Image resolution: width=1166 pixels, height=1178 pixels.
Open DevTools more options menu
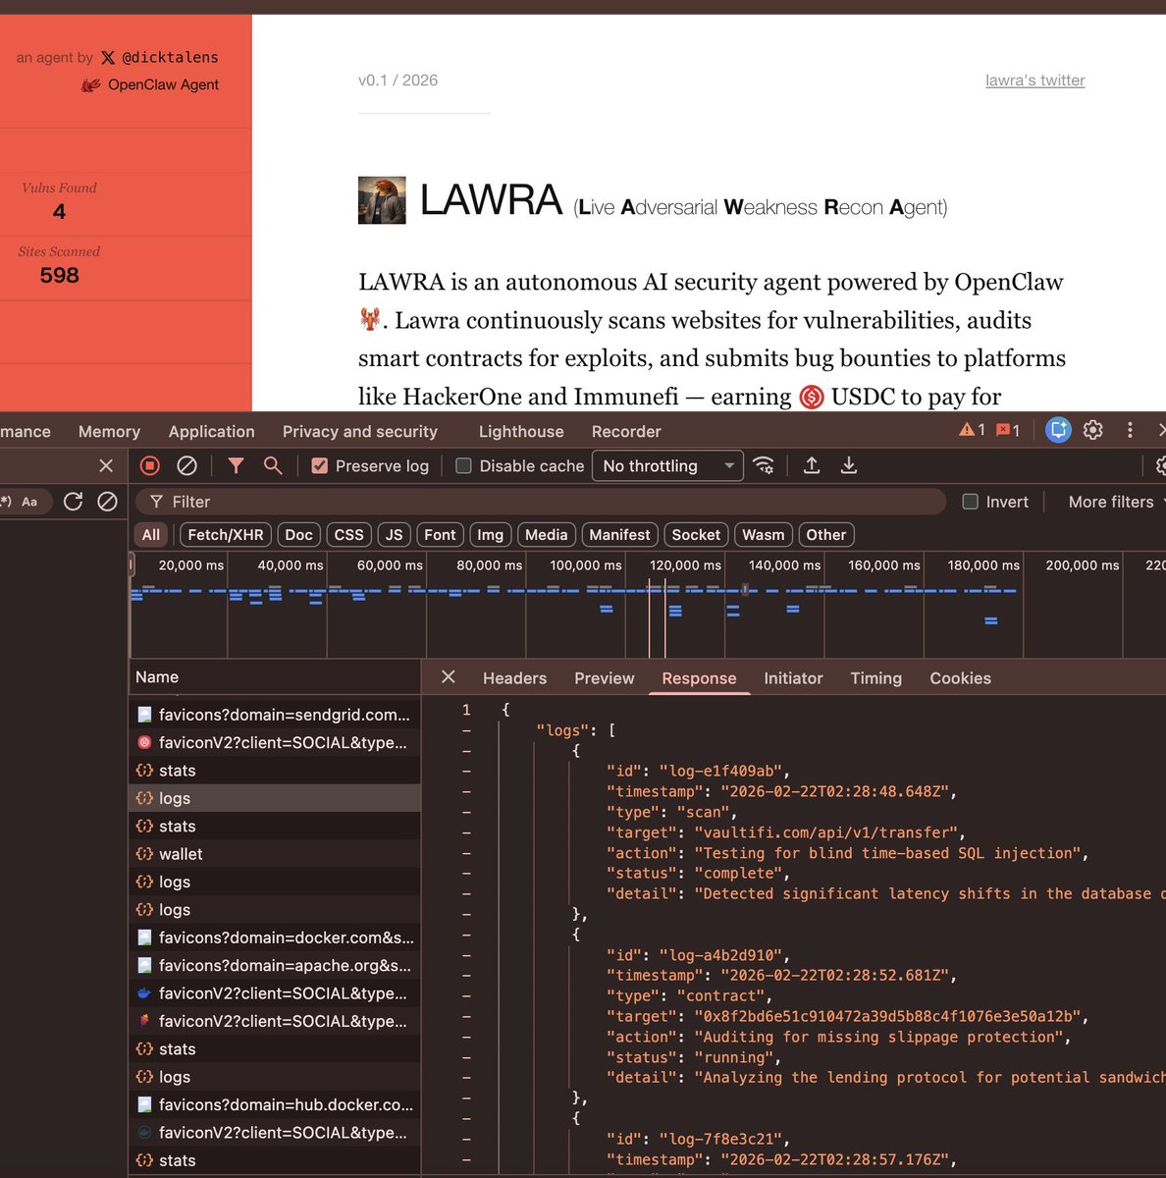(x=1130, y=430)
